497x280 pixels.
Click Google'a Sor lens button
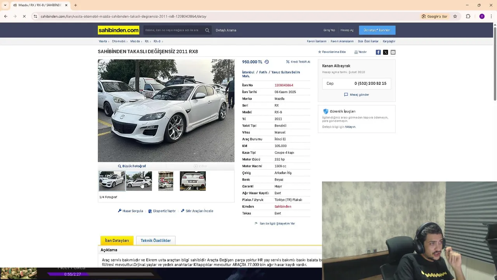(434, 16)
